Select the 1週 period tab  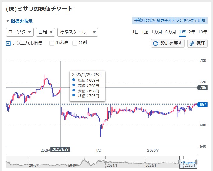coord(145,32)
